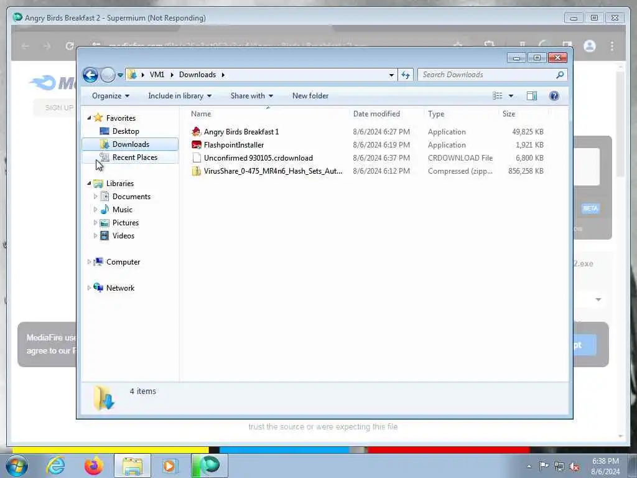Open Firefox from the taskbar

click(94, 466)
